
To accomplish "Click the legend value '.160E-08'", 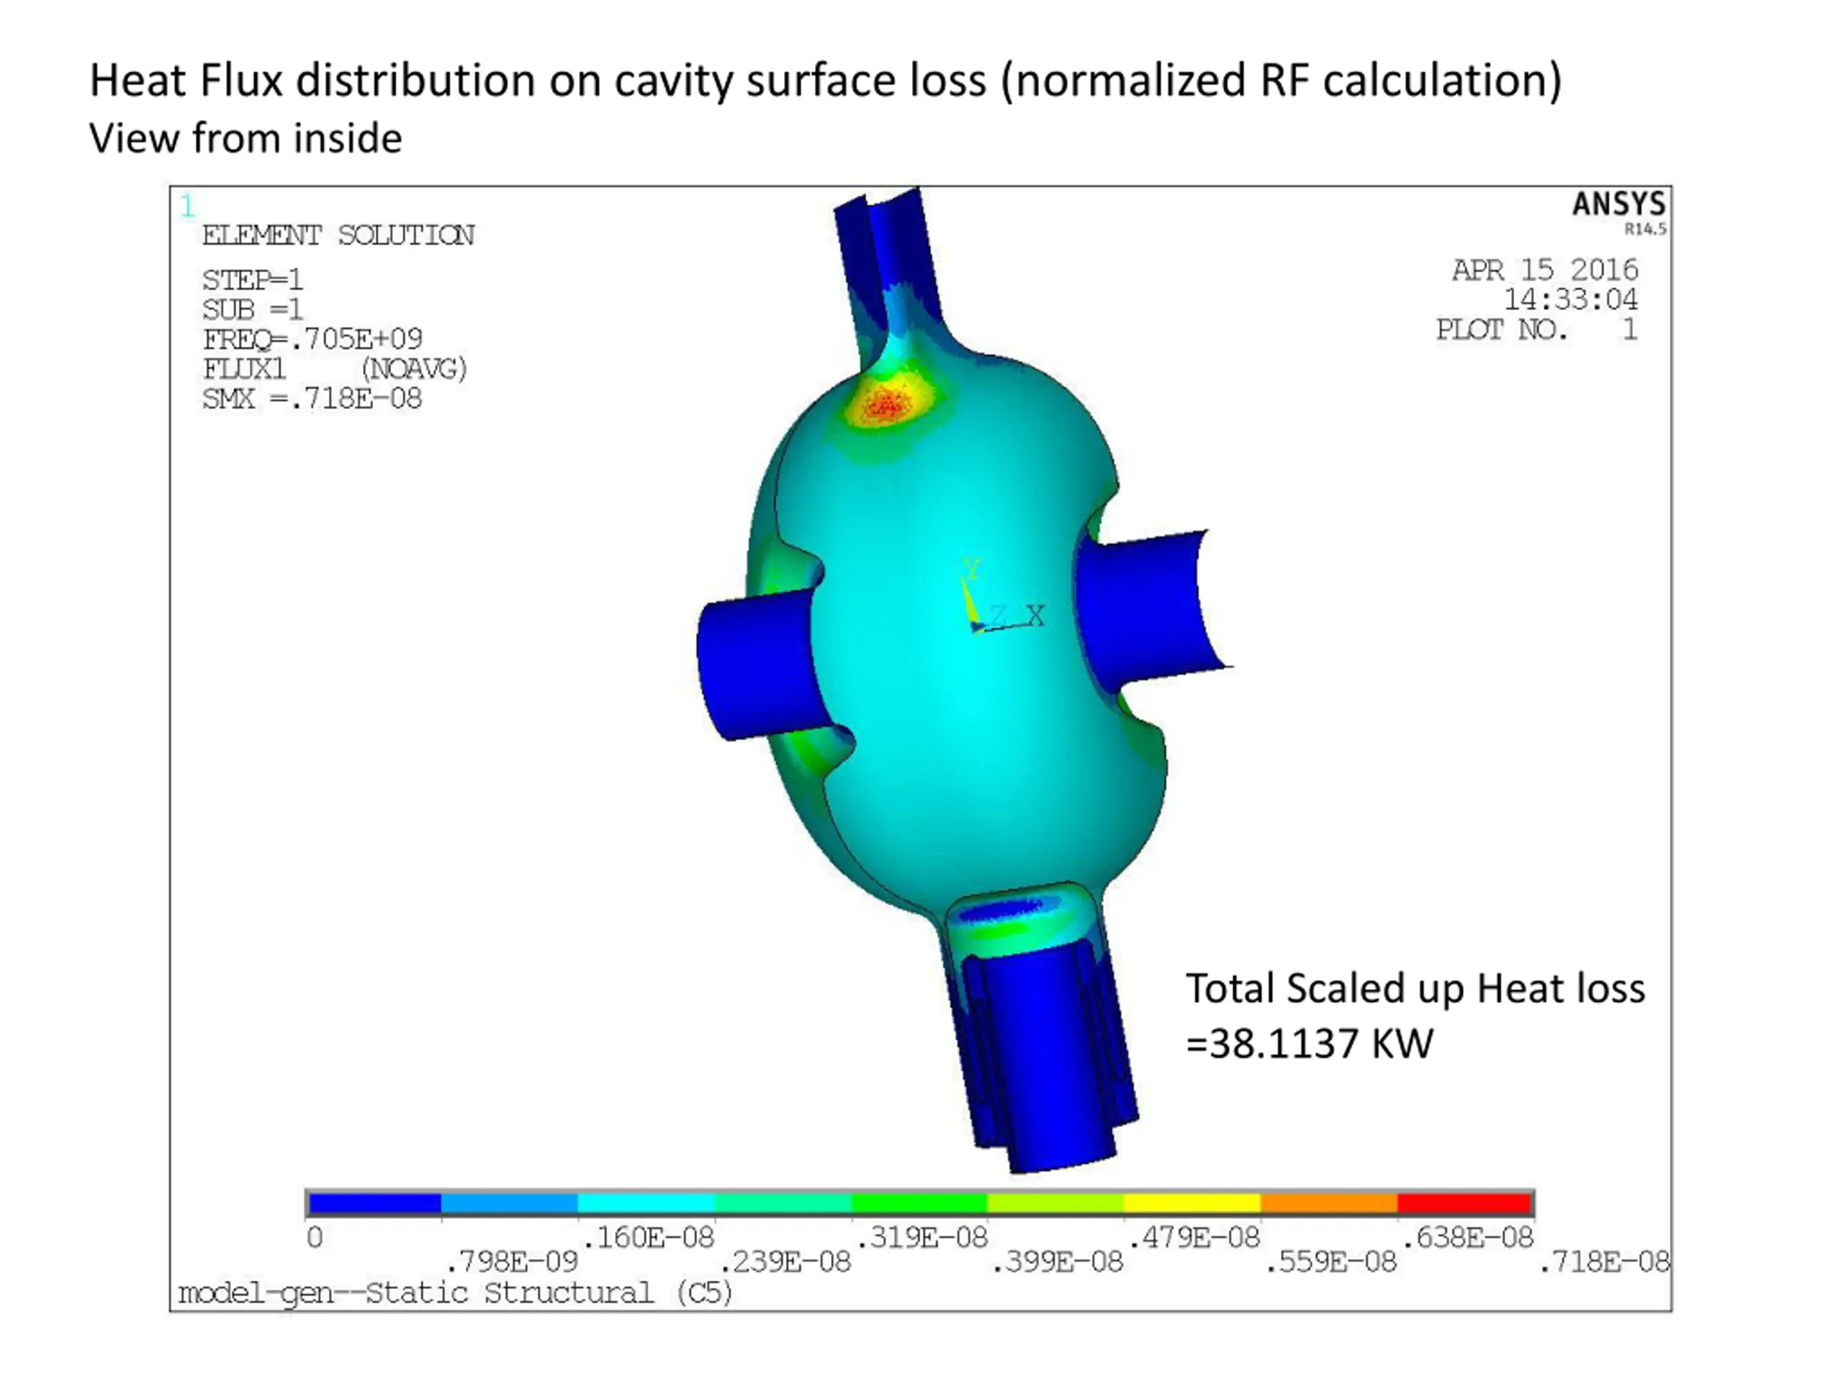I will coord(648,1237).
